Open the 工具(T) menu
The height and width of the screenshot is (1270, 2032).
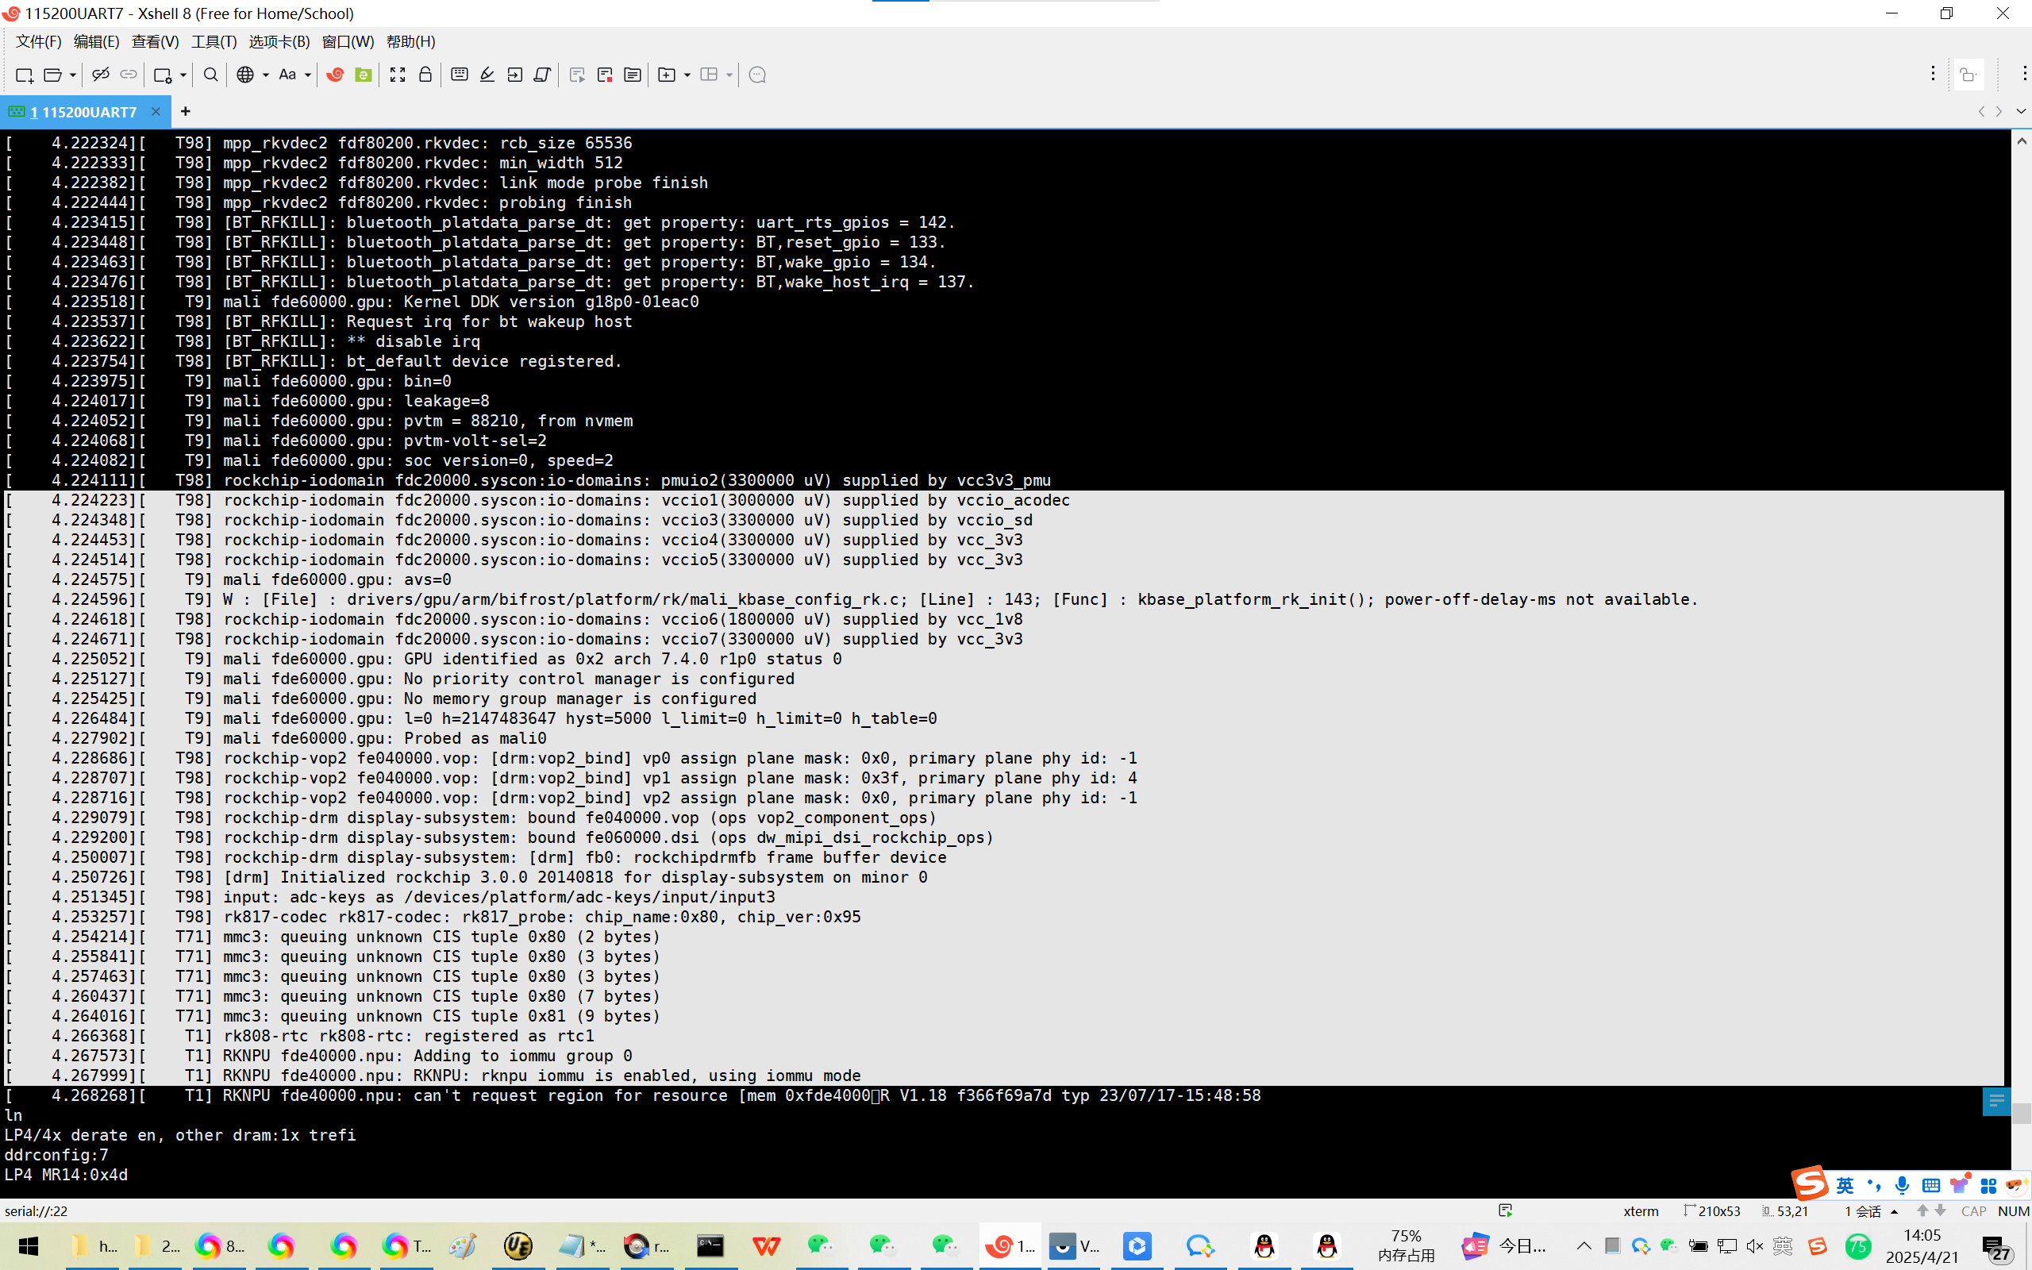[214, 41]
